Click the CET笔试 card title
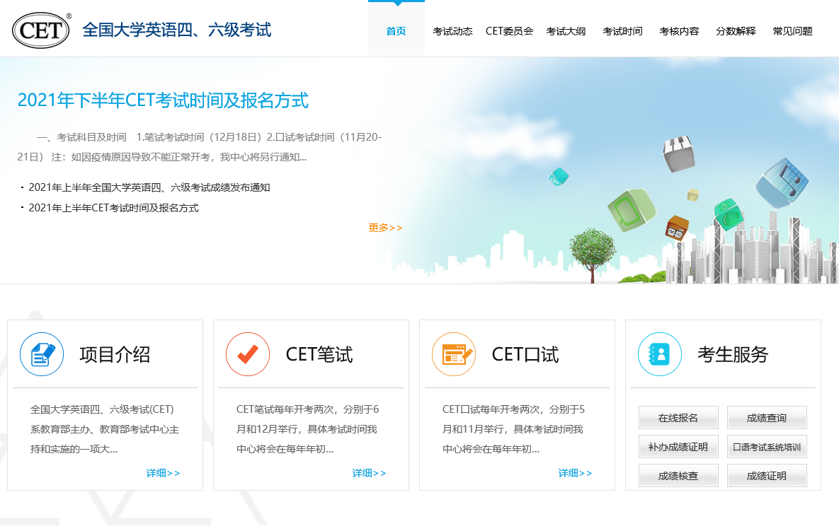This screenshot has height=526, width=839. pyautogui.click(x=319, y=354)
